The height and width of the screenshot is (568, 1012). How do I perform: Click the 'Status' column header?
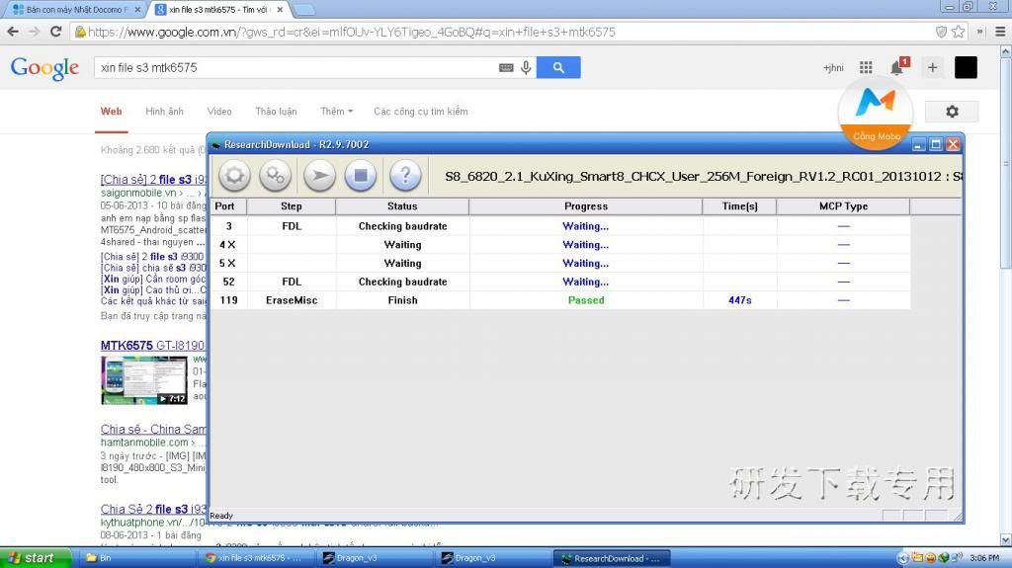[x=402, y=205]
